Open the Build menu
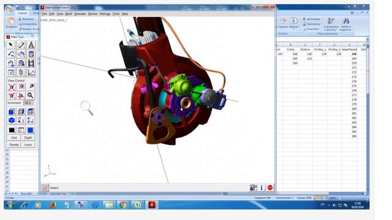Screen dimensions: 392x220 (69, 13)
